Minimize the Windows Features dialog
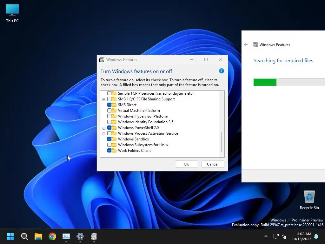 (192, 59)
